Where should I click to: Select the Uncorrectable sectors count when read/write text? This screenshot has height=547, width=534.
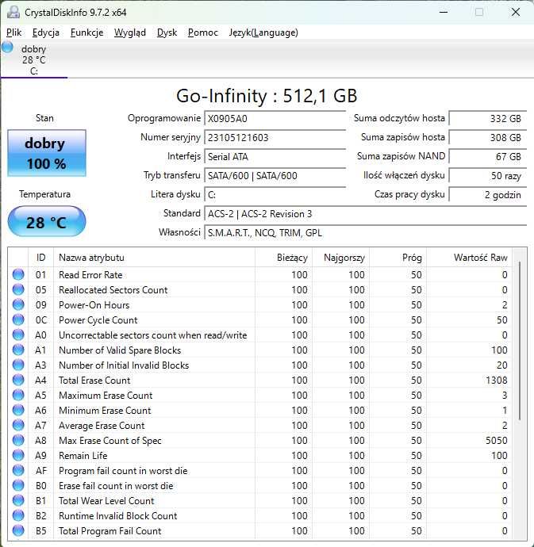152,335
